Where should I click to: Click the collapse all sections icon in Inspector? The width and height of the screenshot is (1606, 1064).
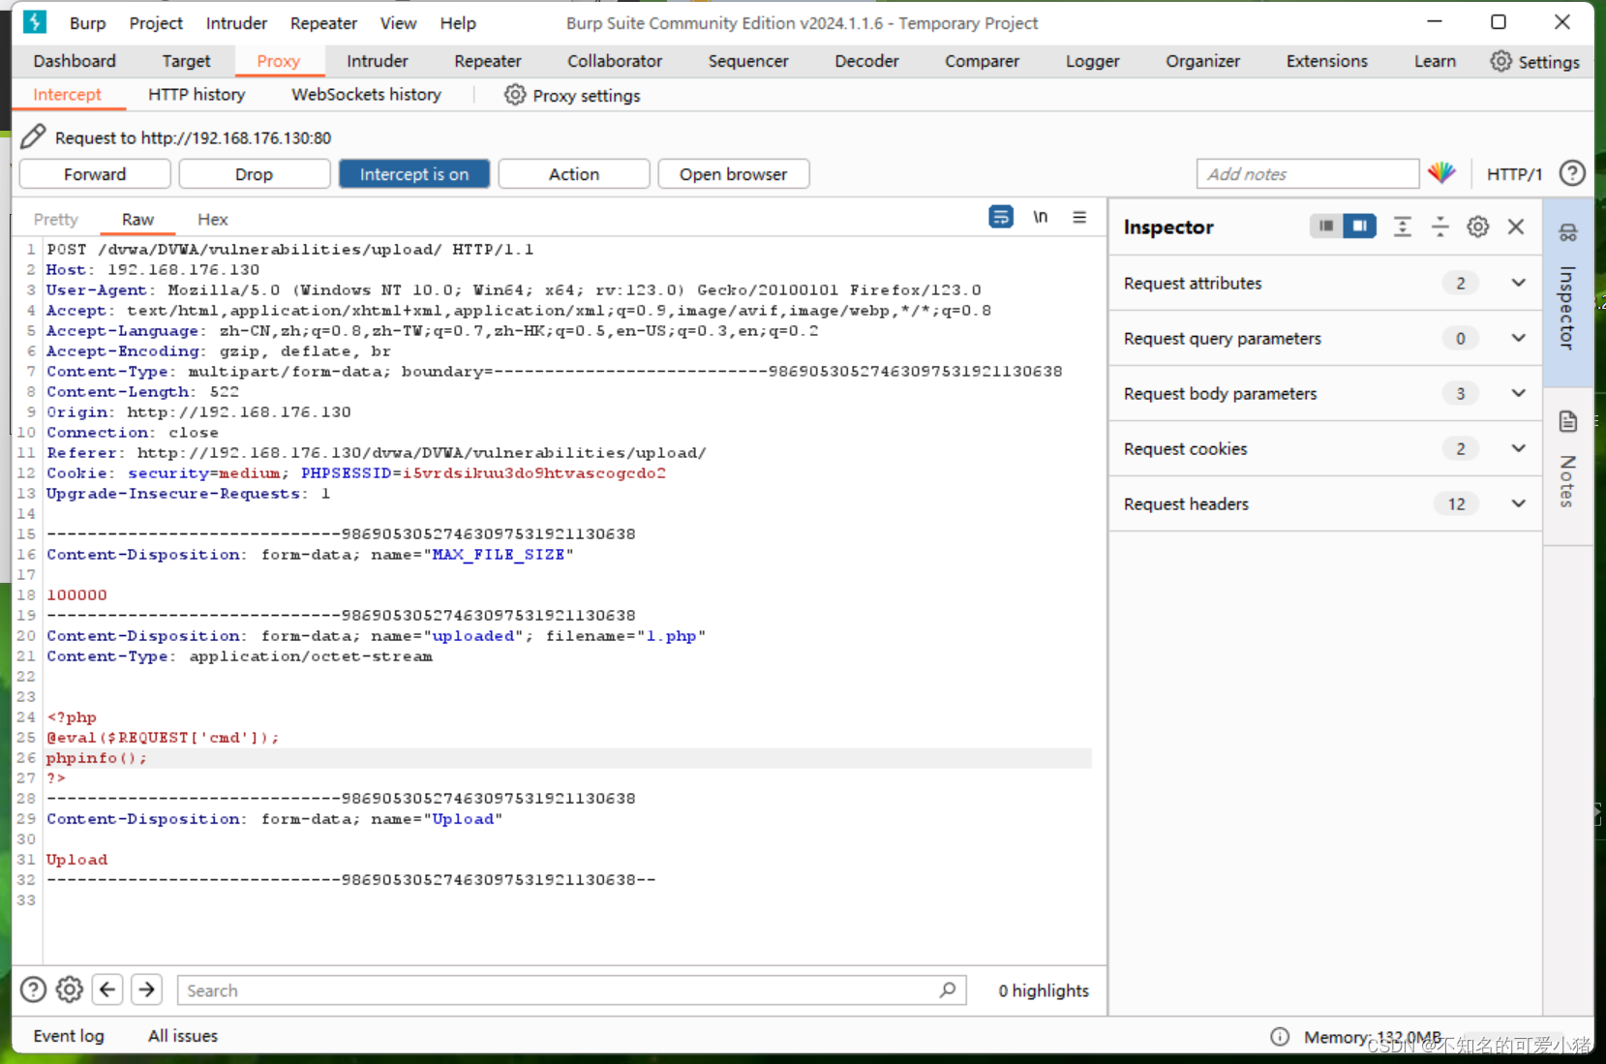point(1440,227)
